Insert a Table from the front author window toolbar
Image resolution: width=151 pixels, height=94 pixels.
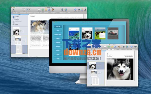tap(112, 47)
